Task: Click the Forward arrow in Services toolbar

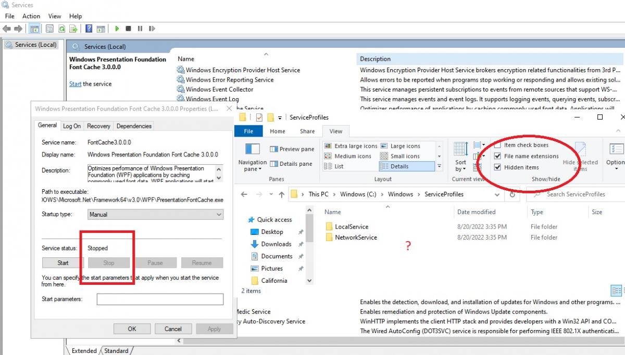Action: [18, 29]
